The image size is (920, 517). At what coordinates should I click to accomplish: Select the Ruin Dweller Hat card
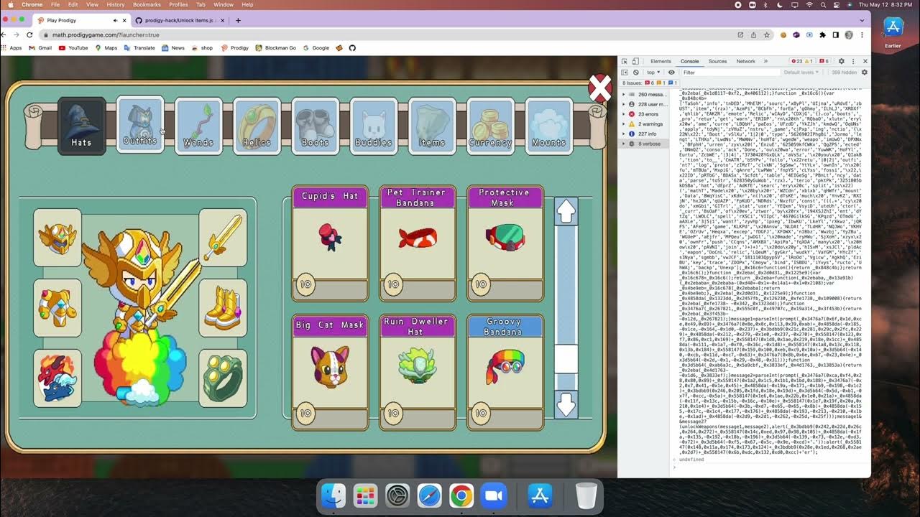tap(418, 372)
